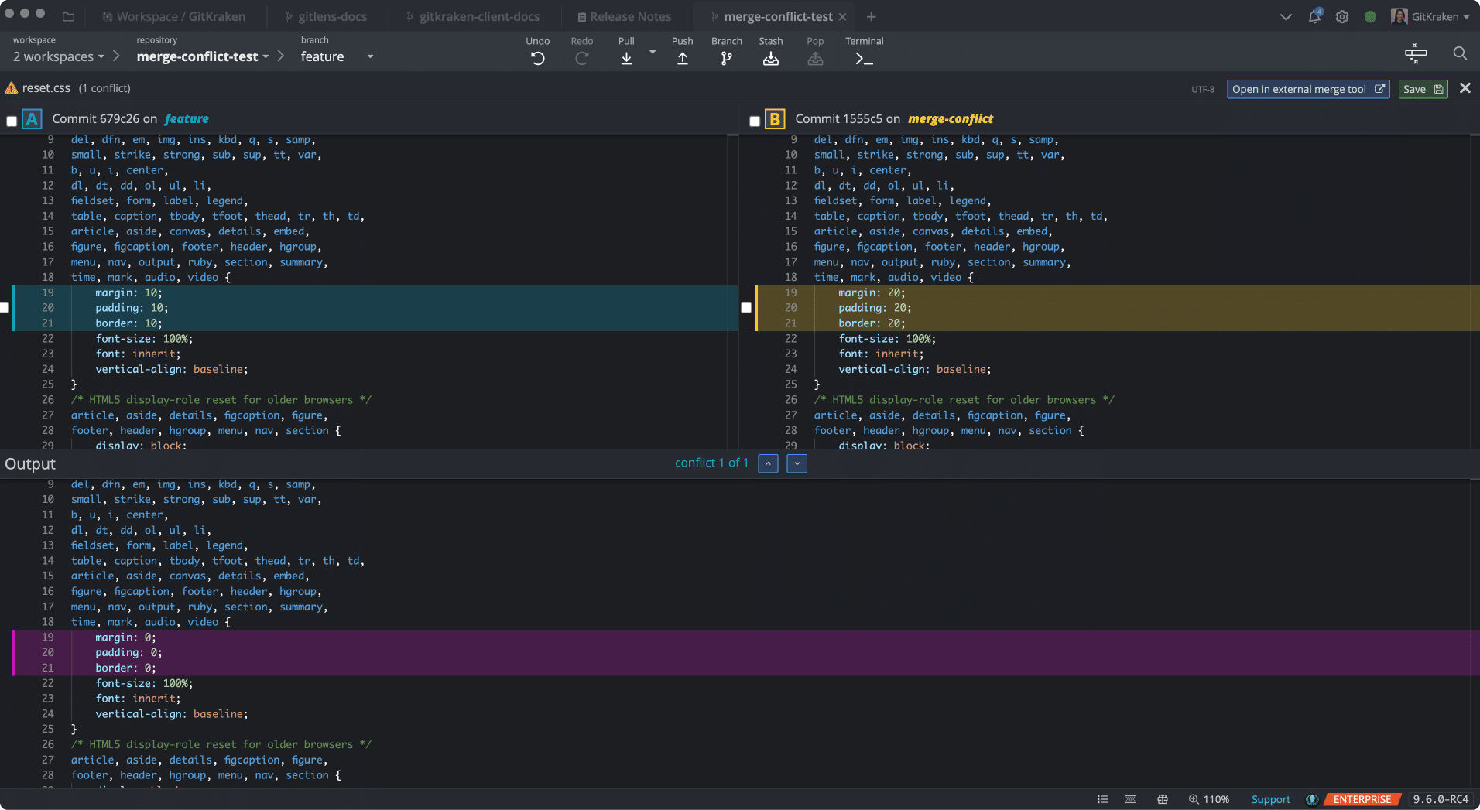
Task: Check box for all of side B
Action: tap(755, 121)
